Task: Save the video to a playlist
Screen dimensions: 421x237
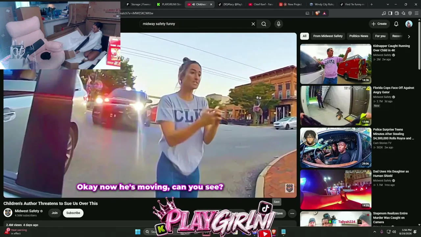Action: 279,213
